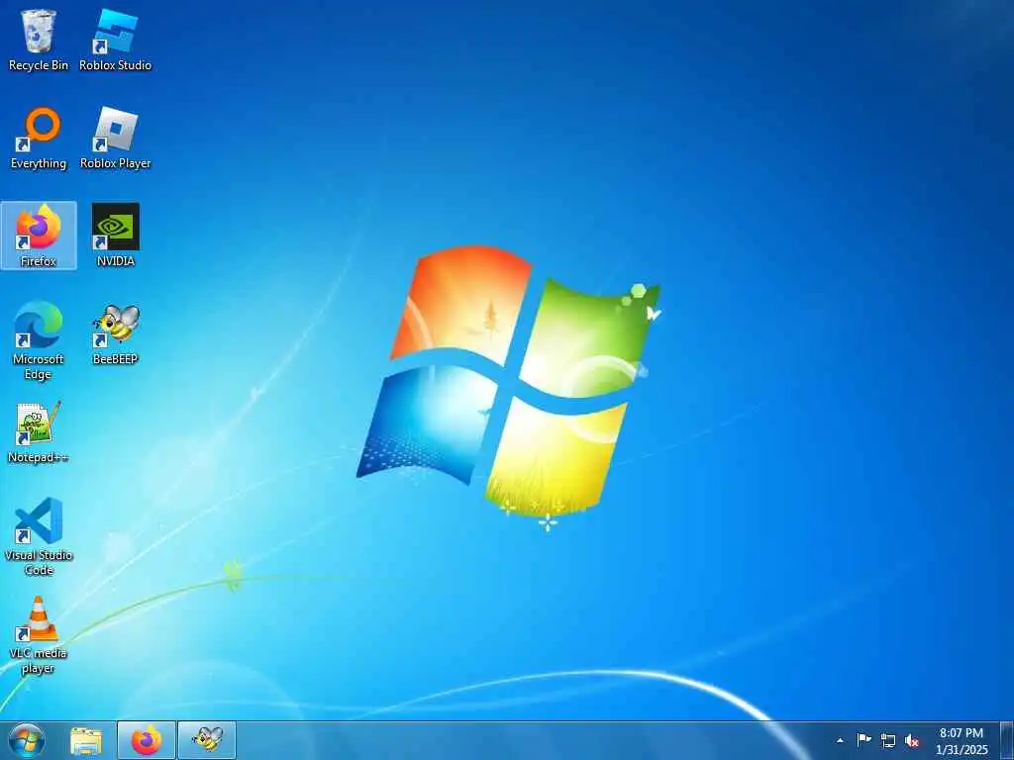Select the Firefox desktop shortcut

[39, 236]
